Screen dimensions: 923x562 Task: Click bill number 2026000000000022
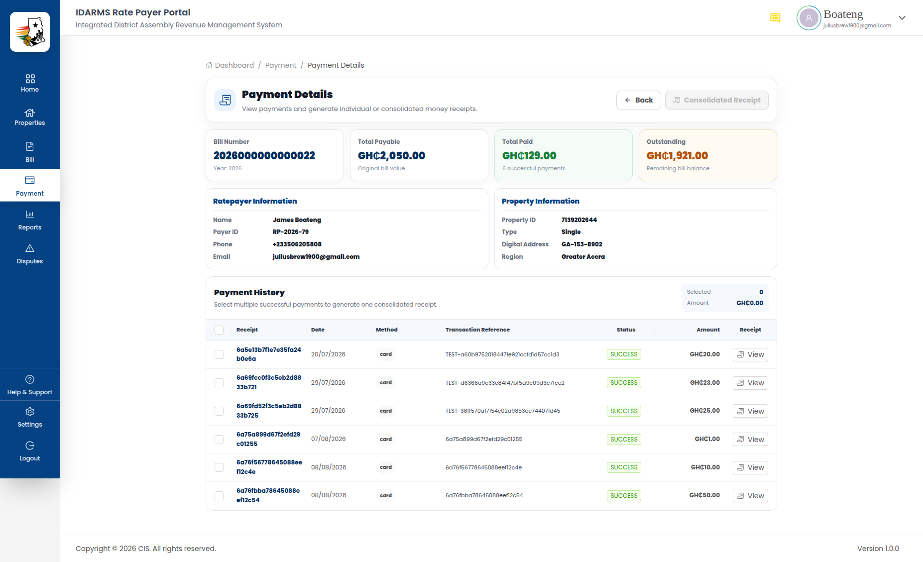click(264, 156)
